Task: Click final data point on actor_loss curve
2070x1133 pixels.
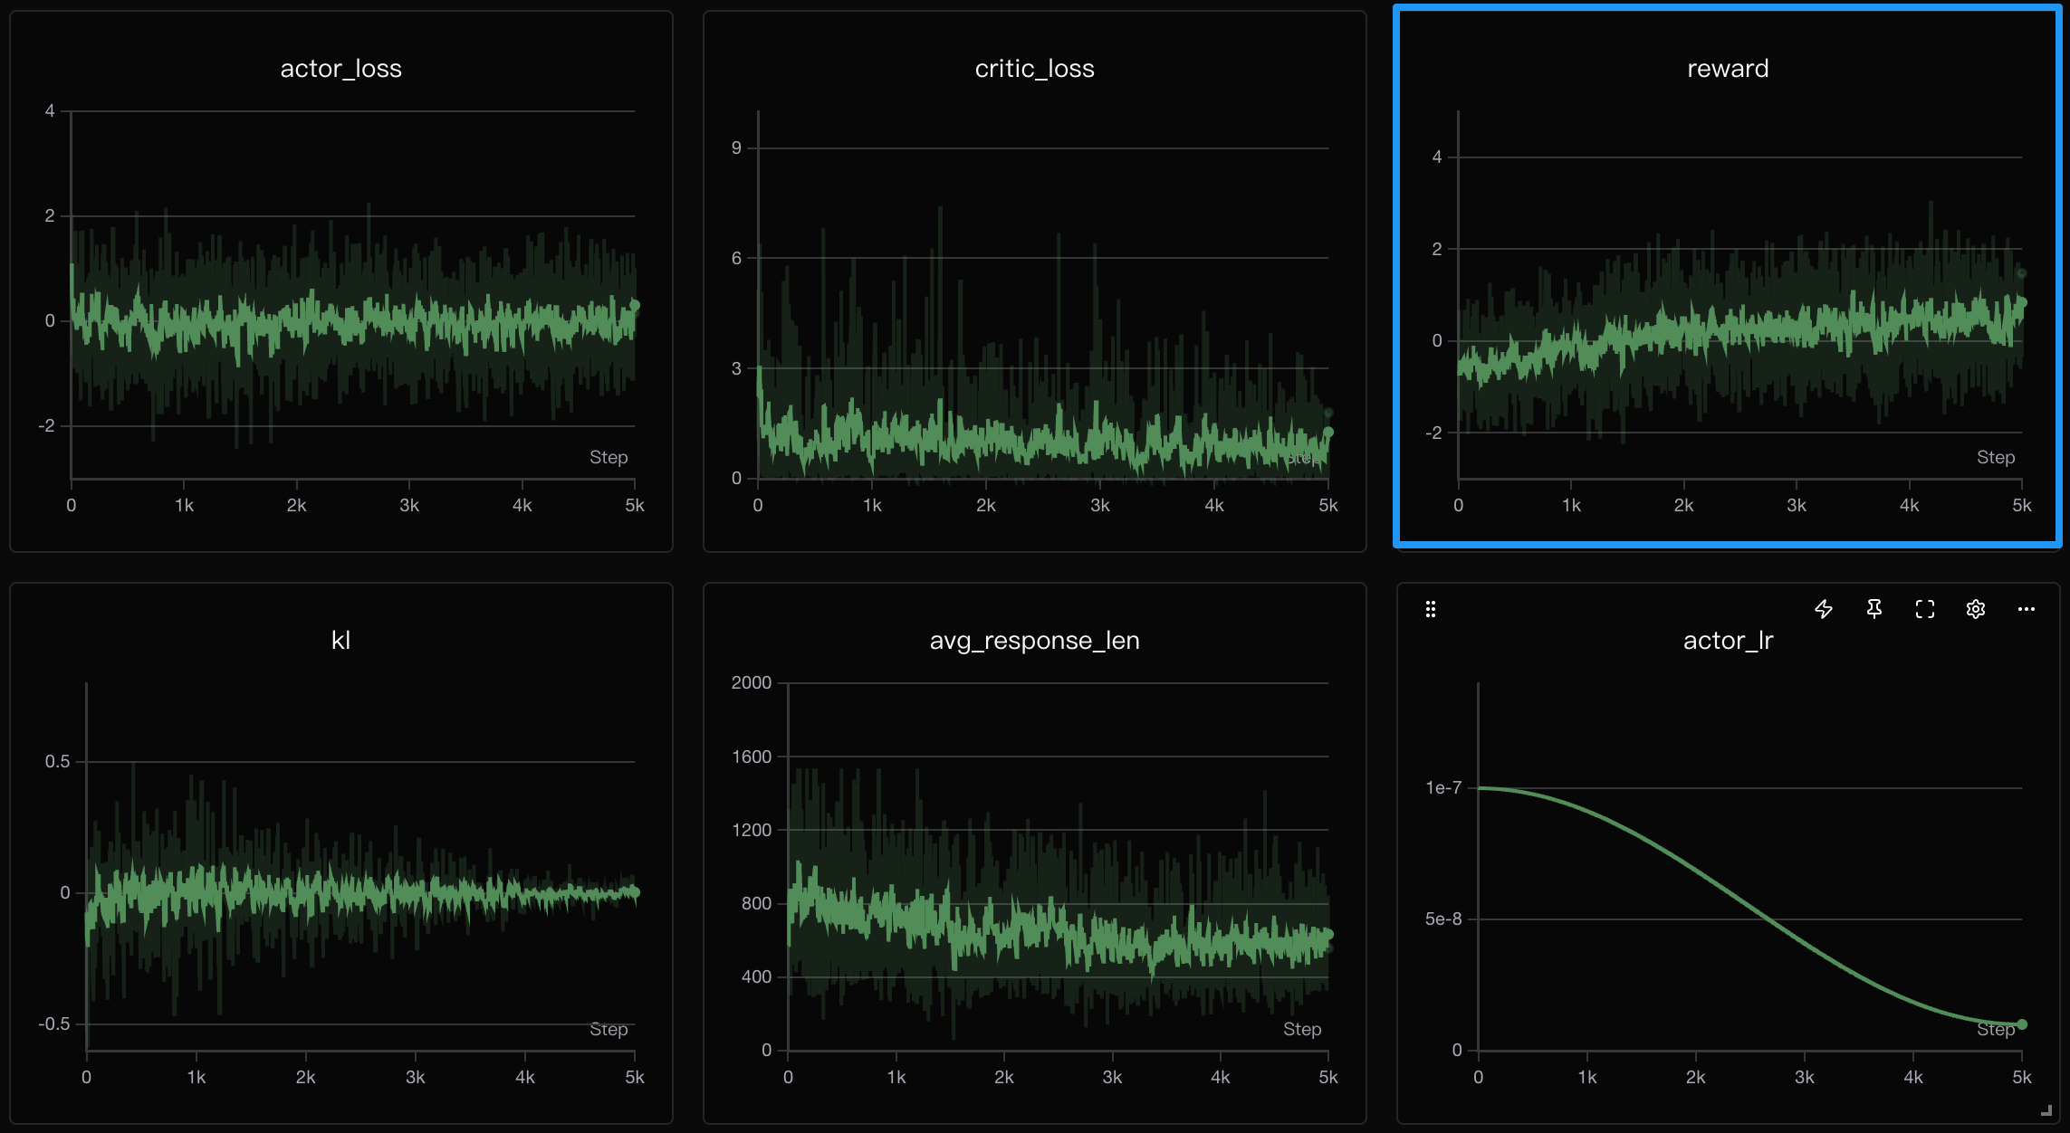Action: click(635, 306)
